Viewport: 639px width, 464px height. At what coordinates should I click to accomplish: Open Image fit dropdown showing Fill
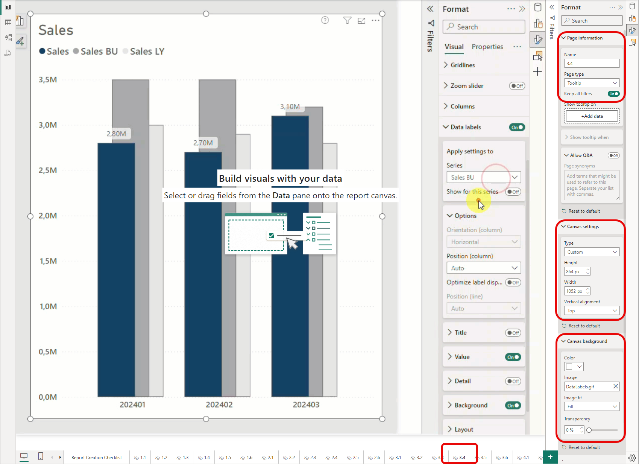coord(592,406)
